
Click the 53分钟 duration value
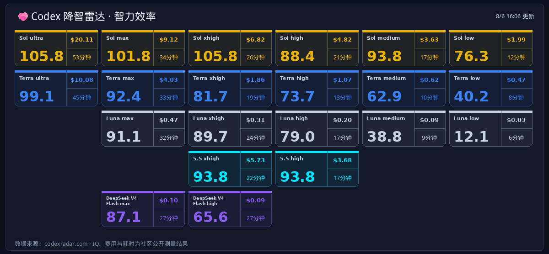tap(82, 58)
